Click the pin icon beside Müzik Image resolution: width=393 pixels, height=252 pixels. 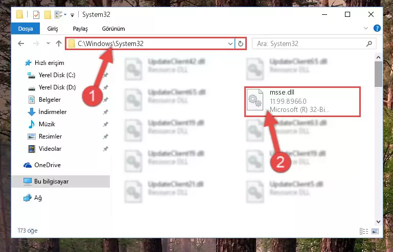pos(106,124)
